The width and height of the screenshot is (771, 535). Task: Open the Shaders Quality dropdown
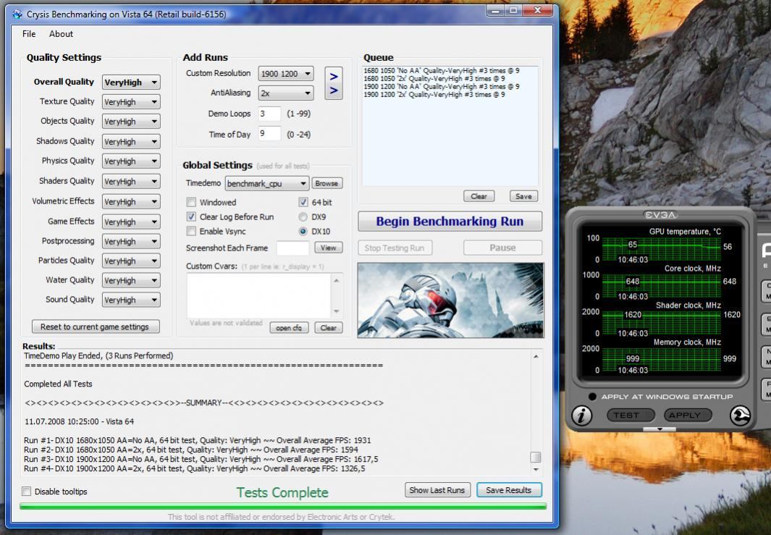click(131, 182)
